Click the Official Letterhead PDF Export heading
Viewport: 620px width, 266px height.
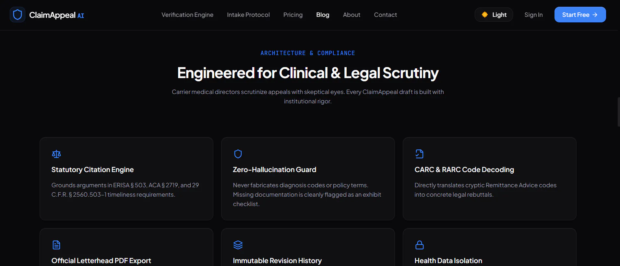(x=101, y=260)
